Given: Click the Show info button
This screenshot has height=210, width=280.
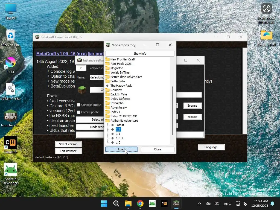Looking at the screenshot, I should coord(140,54).
